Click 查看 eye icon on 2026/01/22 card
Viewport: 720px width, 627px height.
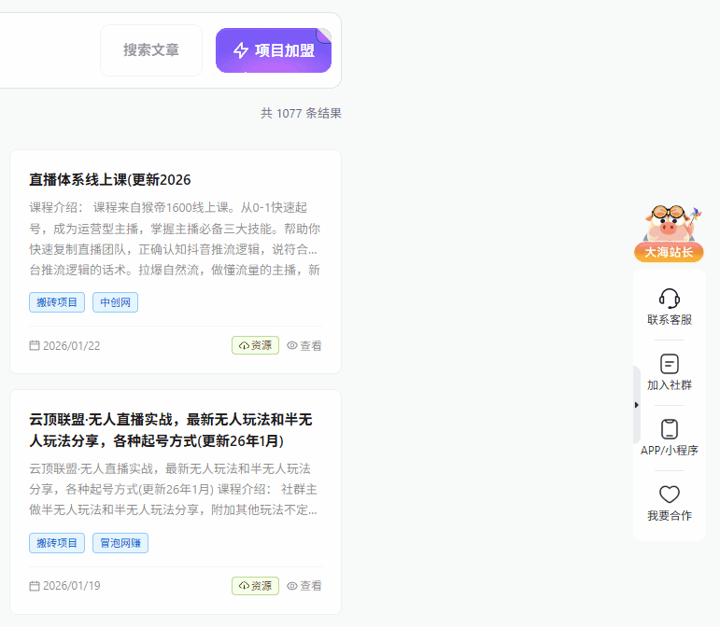pos(292,345)
